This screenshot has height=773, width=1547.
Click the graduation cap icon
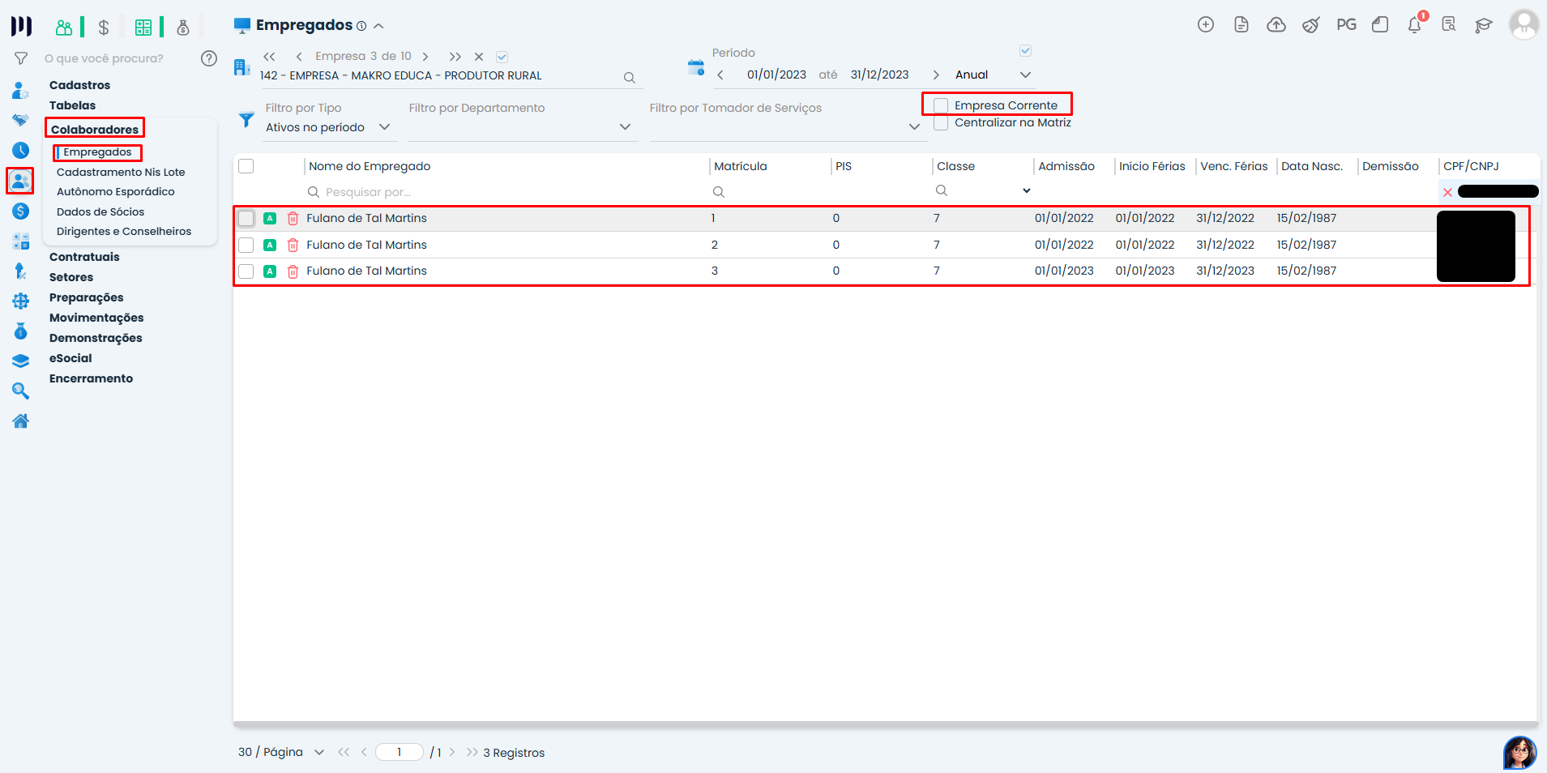(1483, 25)
